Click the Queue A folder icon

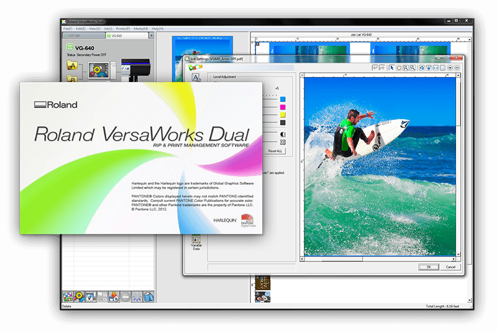(x=71, y=65)
